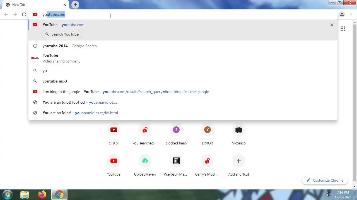Click the address bar text field

(x=183, y=14)
